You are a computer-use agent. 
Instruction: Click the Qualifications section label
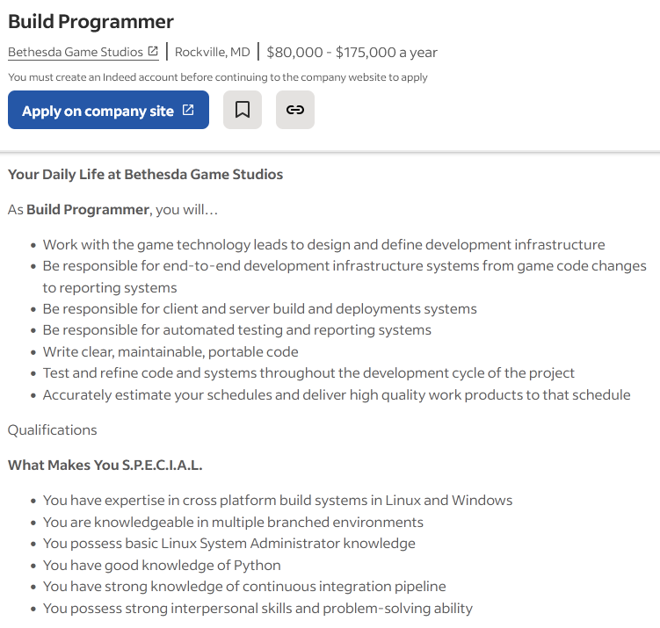pyautogui.click(x=53, y=429)
